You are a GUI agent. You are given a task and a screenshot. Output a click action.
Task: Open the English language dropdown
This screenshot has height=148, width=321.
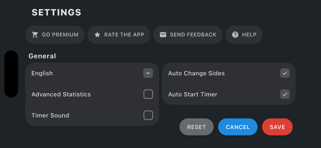click(42, 73)
